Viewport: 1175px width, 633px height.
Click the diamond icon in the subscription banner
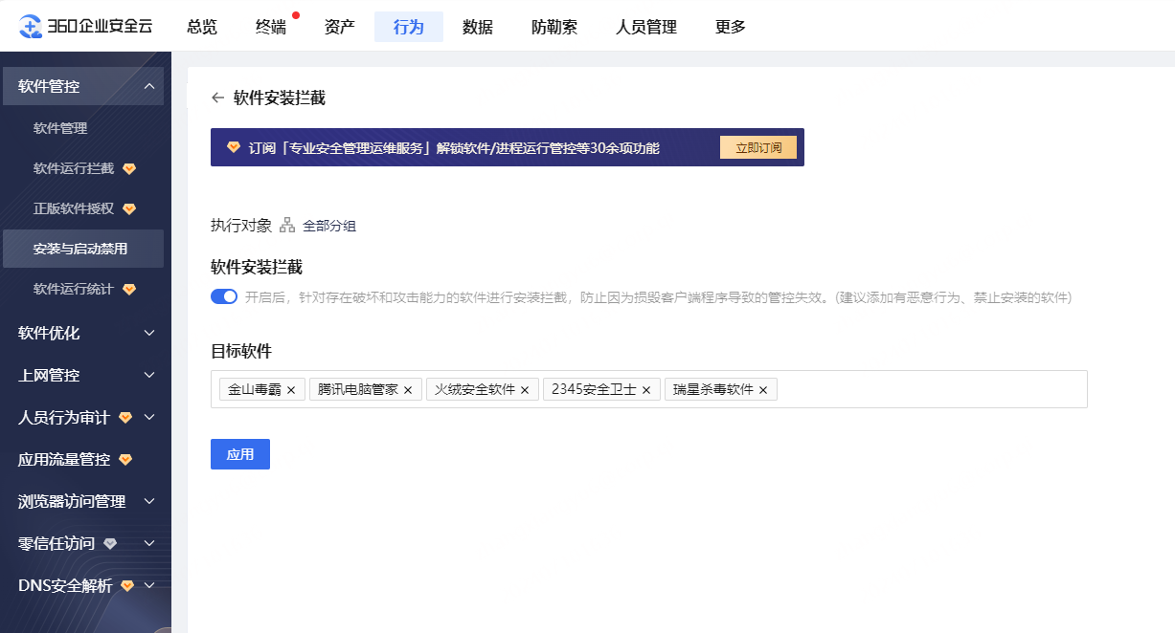(x=234, y=147)
